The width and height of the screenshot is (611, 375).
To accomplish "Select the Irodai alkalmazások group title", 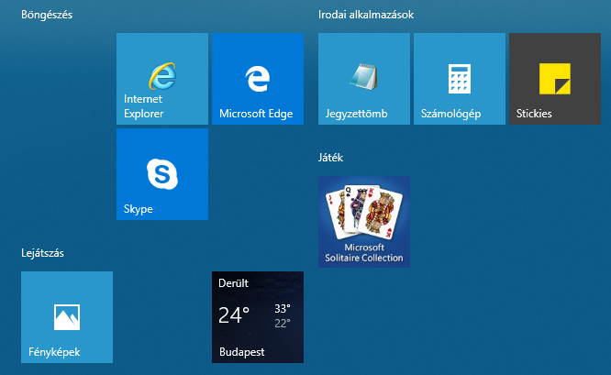I will [x=366, y=15].
